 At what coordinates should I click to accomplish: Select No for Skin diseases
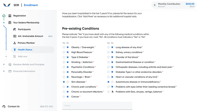coord(68,82)
